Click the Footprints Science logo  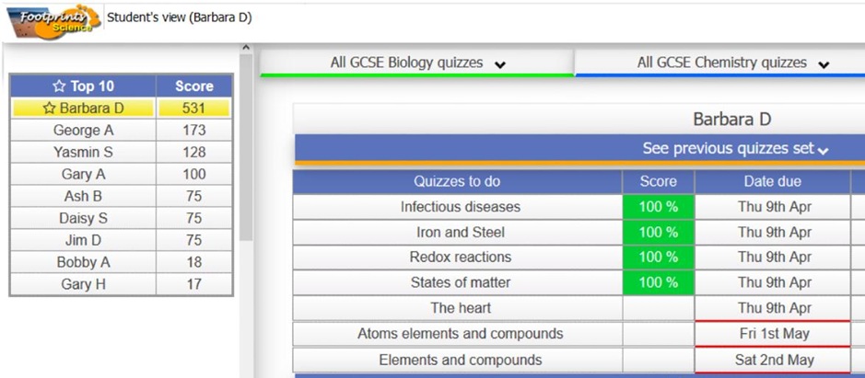pos(53,19)
